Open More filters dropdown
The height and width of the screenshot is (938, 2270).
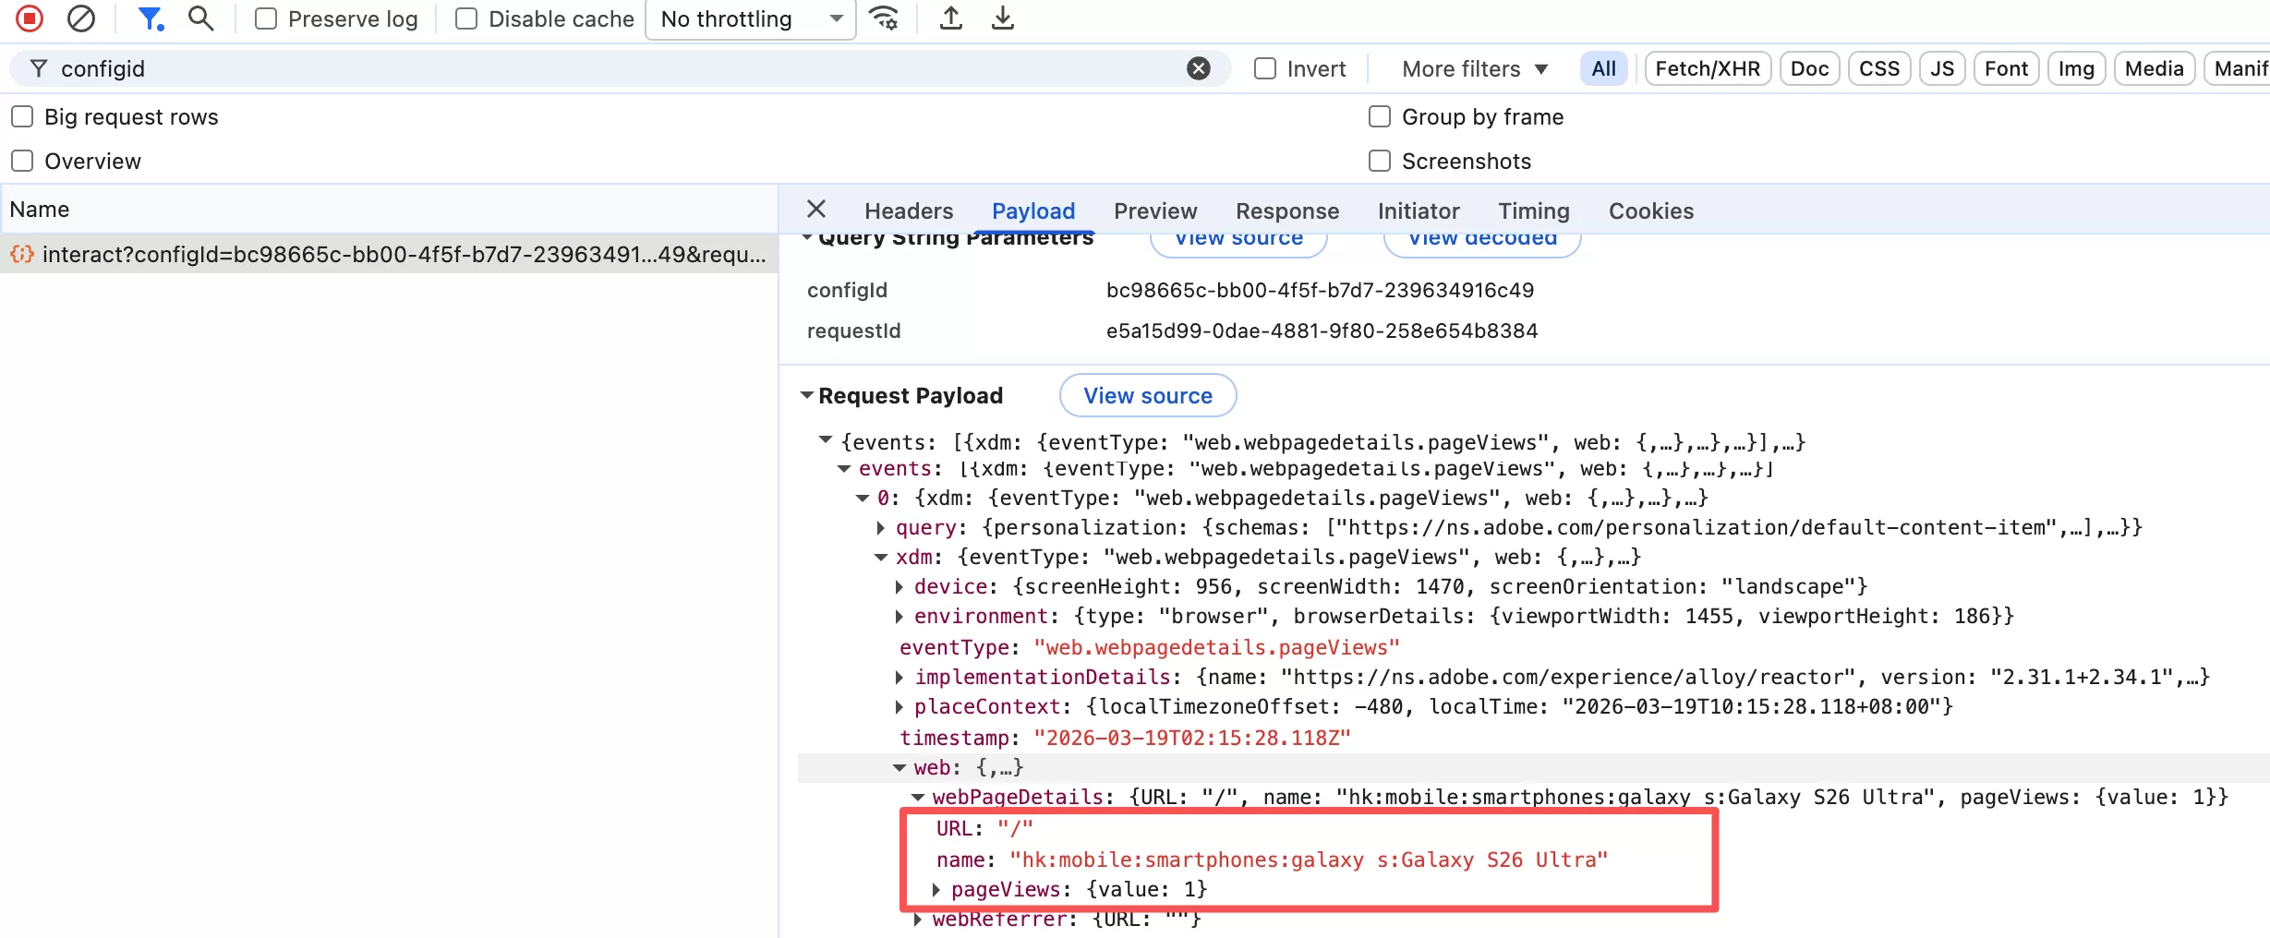point(1474,68)
